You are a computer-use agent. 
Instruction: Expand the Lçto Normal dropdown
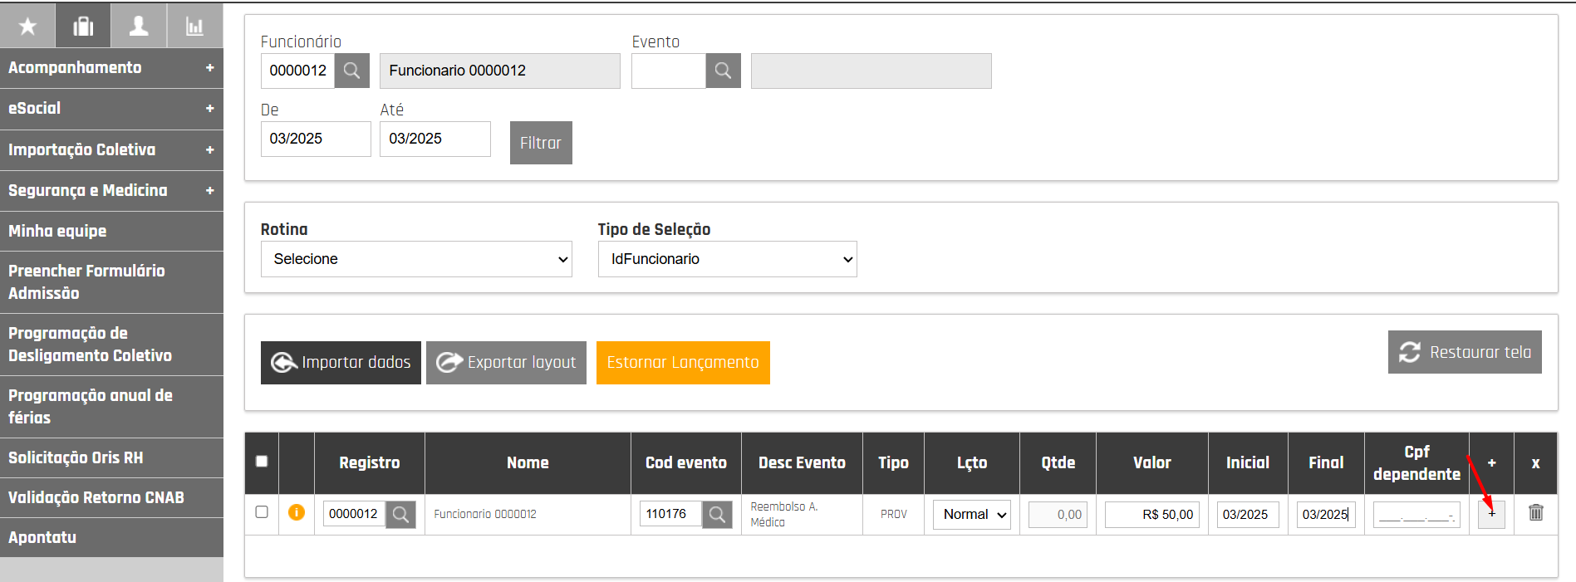pos(971,515)
